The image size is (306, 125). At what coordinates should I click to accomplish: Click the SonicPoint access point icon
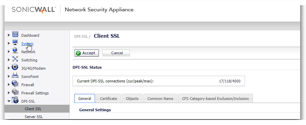(x=15, y=76)
